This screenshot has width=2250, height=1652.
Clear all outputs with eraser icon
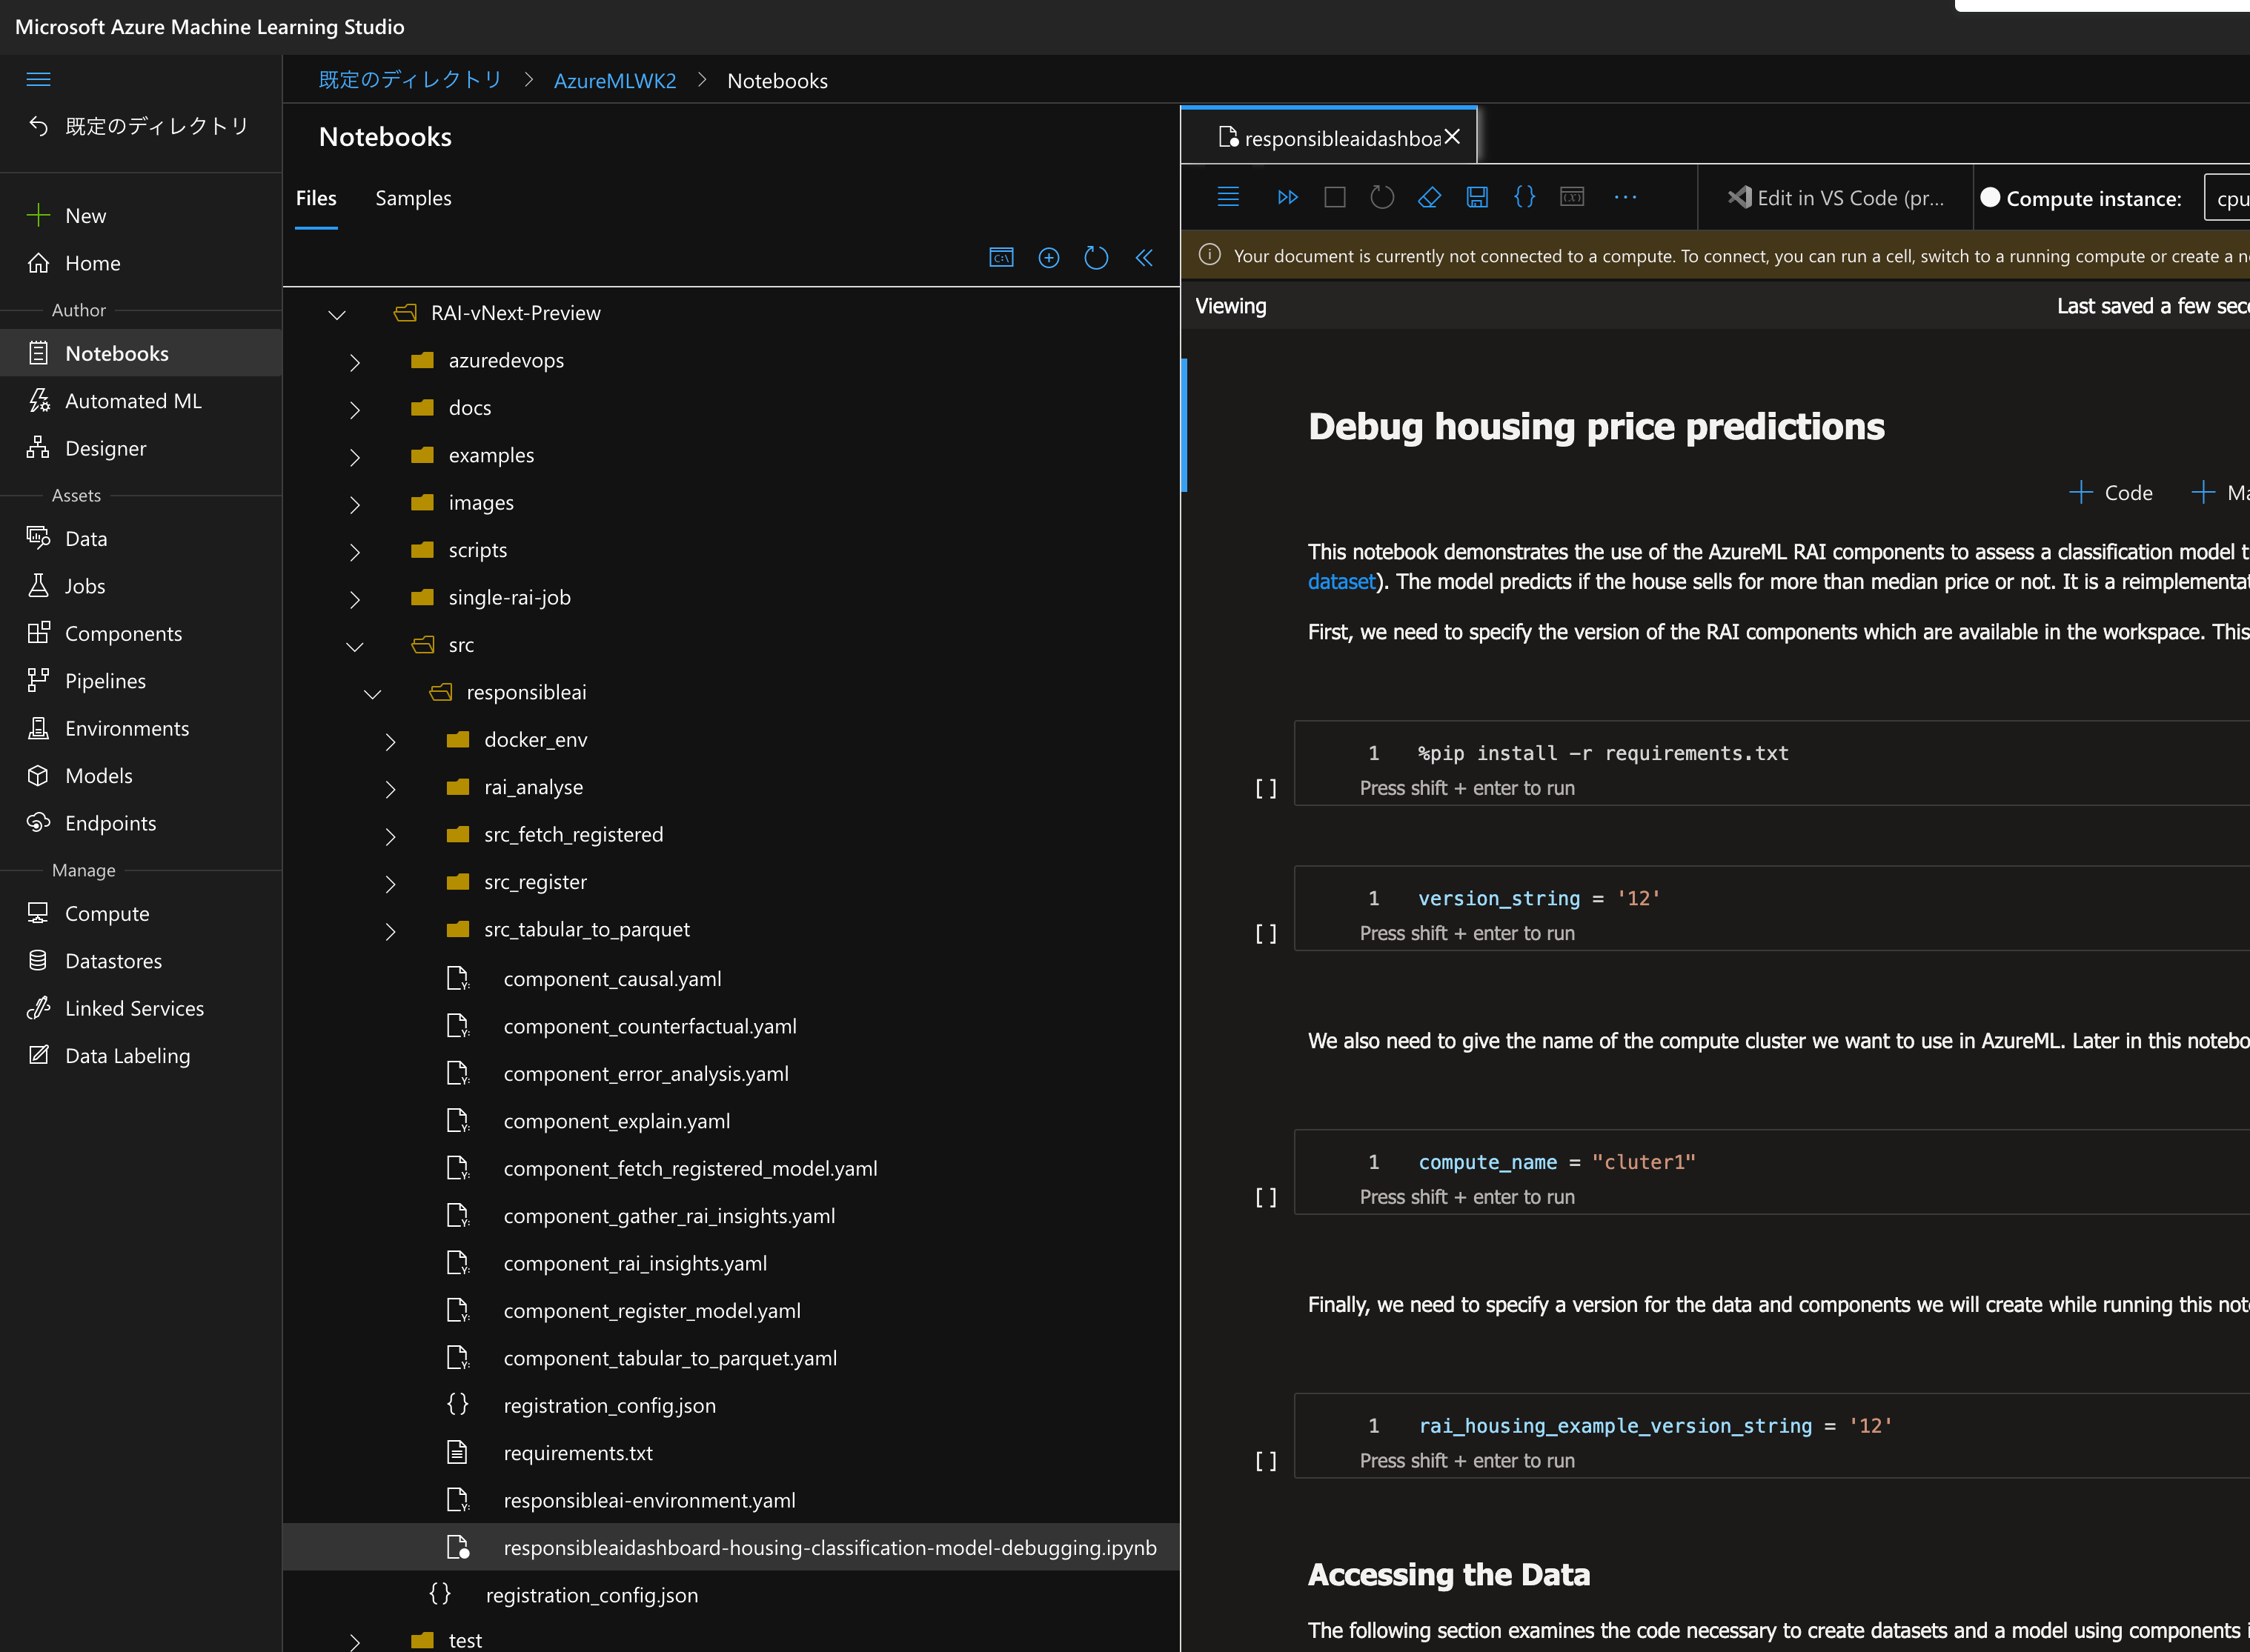[x=1429, y=197]
